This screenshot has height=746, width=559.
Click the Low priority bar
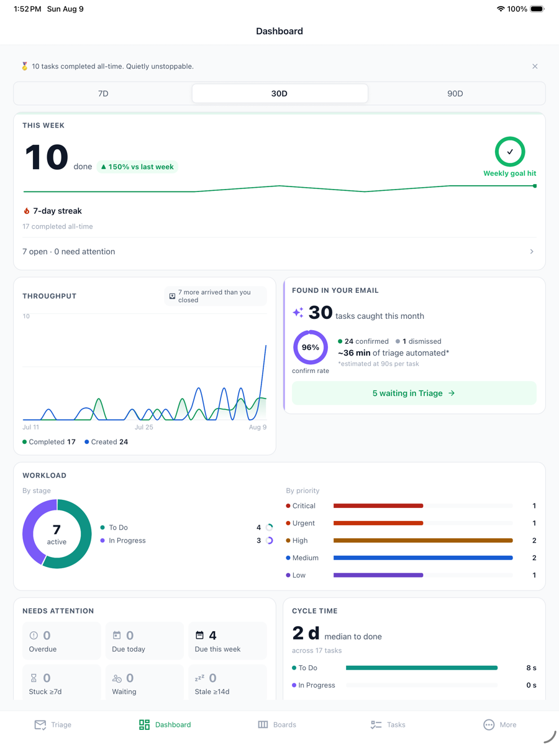[x=423, y=576]
